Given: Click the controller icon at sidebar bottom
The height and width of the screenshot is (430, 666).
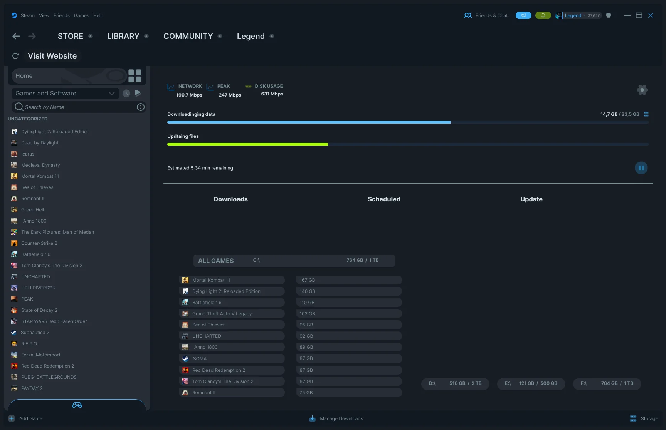Looking at the screenshot, I should tap(77, 405).
